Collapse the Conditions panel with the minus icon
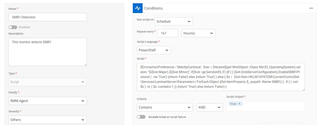 tap(311, 8)
